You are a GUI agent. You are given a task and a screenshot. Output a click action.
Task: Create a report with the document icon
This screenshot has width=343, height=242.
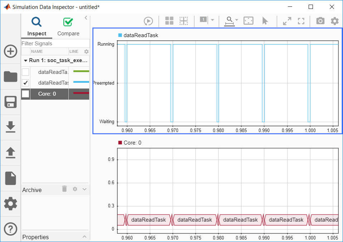[10, 178]
